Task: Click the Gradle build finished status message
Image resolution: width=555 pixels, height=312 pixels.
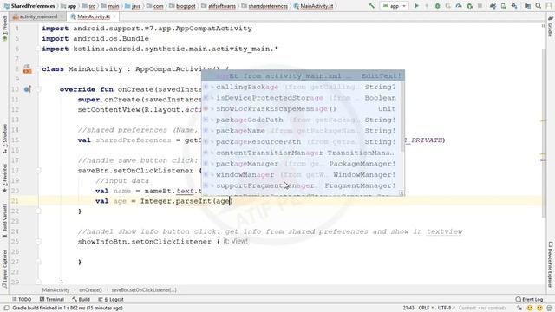Action: (x=68, y=308)
